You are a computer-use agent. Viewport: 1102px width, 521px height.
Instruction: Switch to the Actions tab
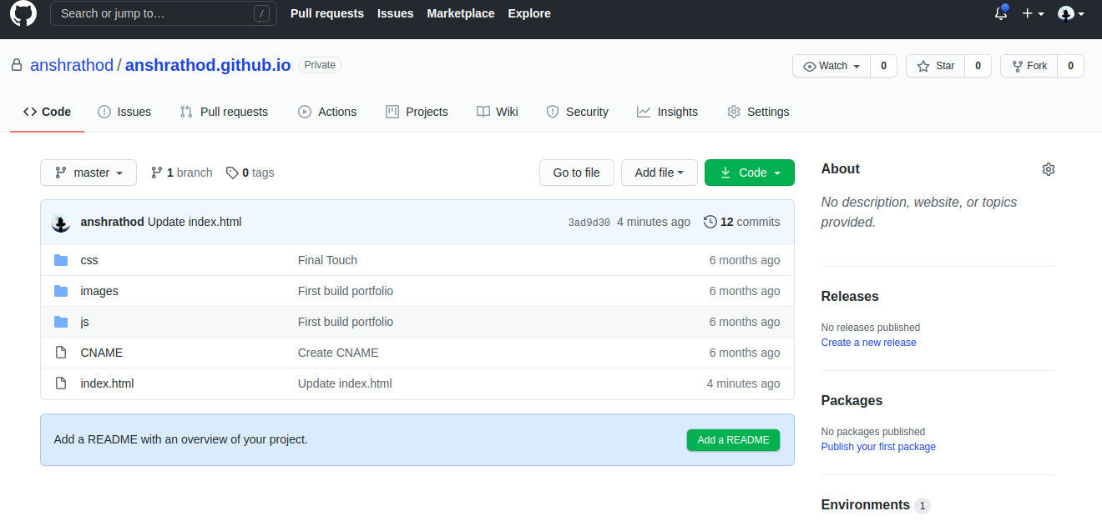(x=327, y=112)
